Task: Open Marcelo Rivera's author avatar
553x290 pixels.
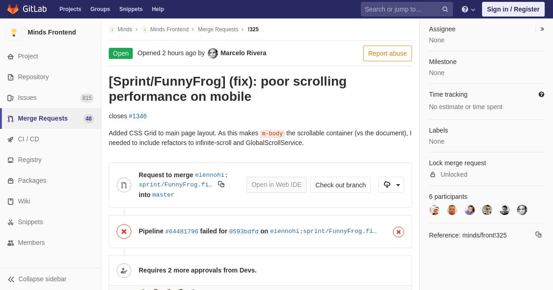Action: (x=213, y=53)
